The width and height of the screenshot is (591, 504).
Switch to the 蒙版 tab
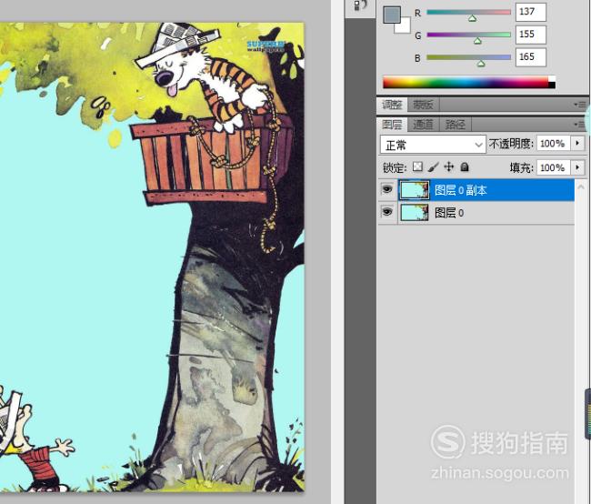click(x=423, y=105)
